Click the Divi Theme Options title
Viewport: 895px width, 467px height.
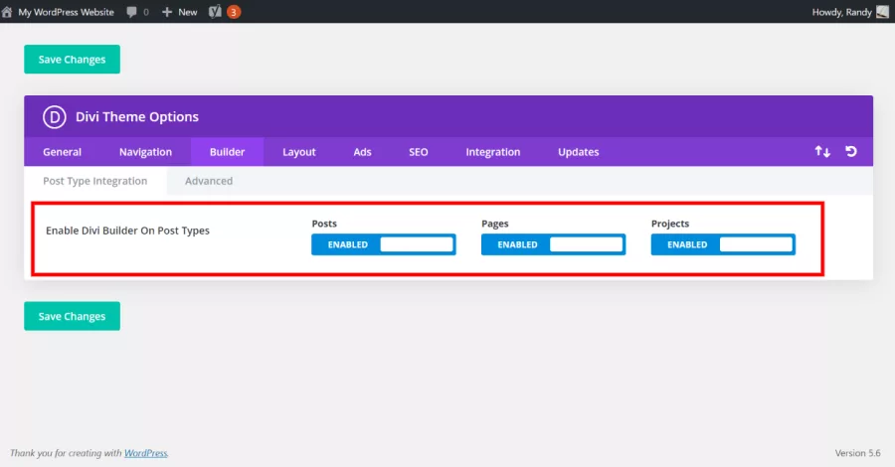(137, 117)
